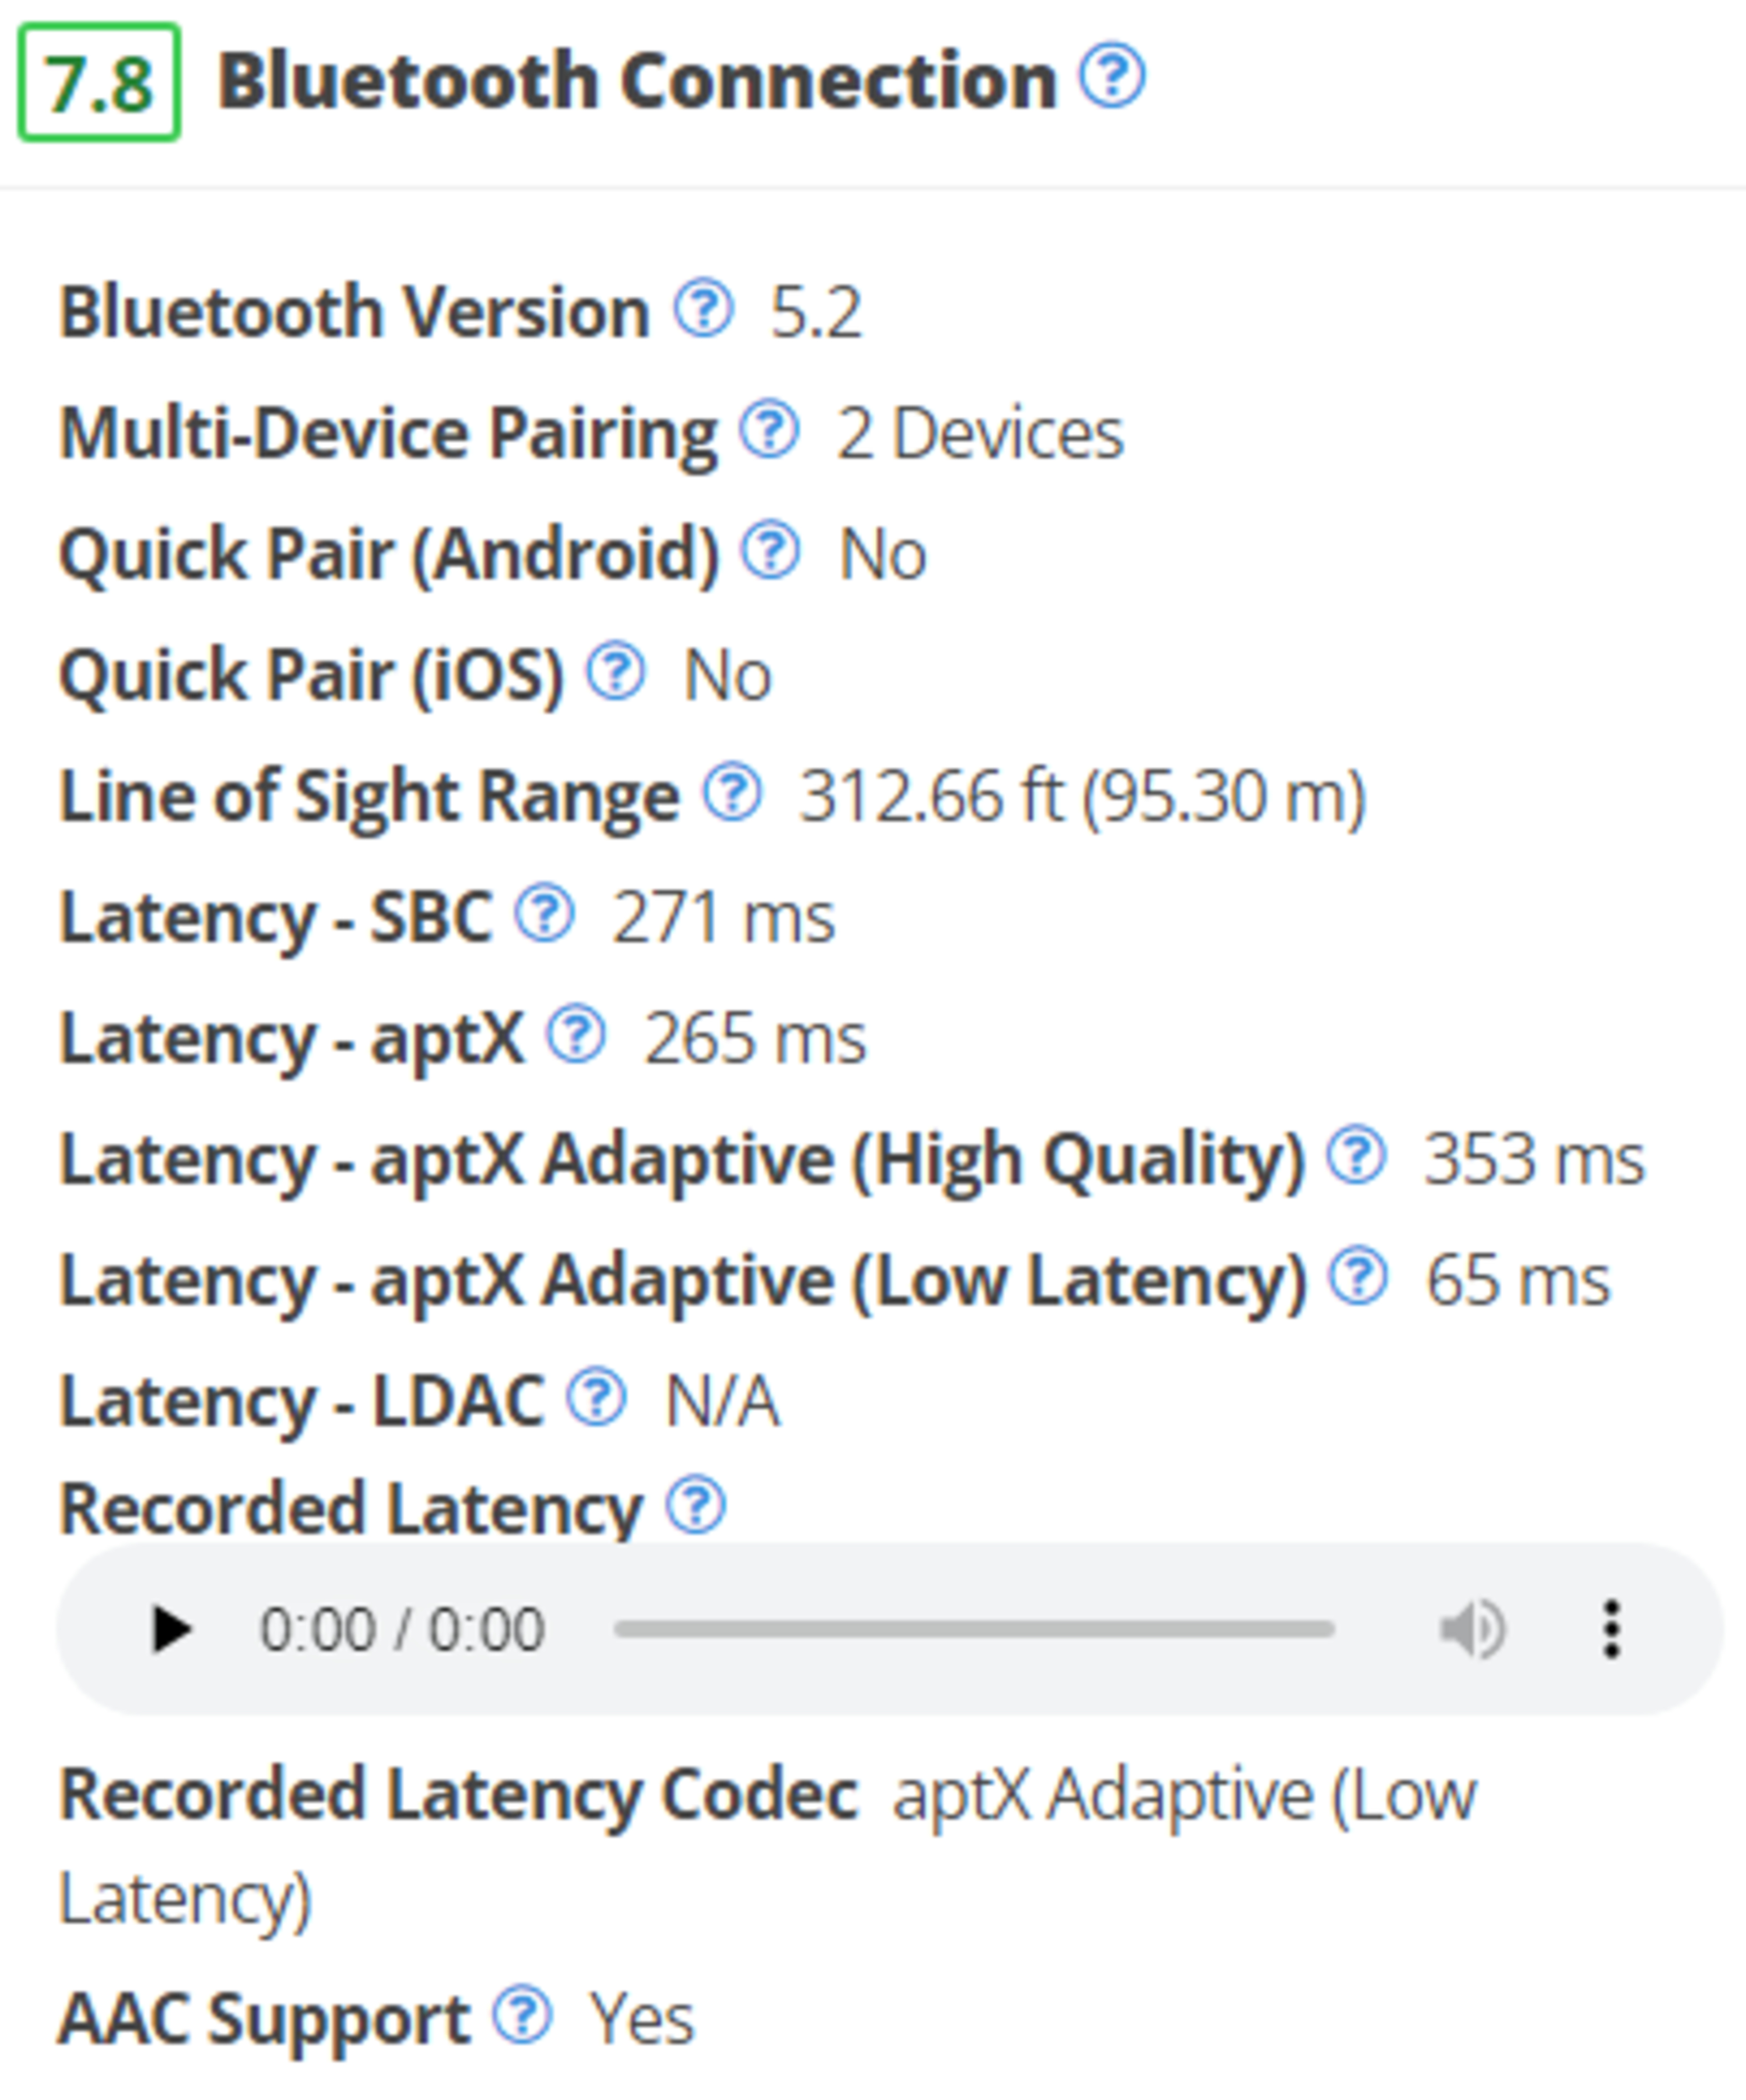
Task: Click the audio player 0:00 time display
Action: (401, 1630)
